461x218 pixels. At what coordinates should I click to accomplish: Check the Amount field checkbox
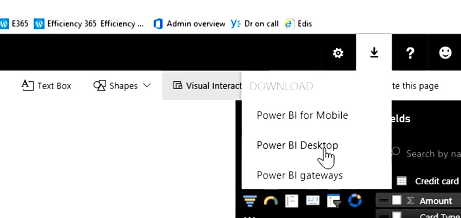tap(396, 201)
